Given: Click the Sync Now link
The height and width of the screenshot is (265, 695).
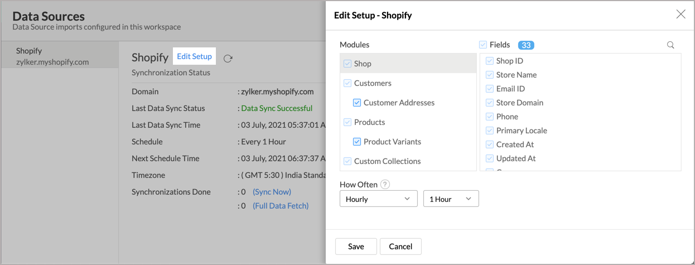Looking at the screenshot, I should (272, 192).
